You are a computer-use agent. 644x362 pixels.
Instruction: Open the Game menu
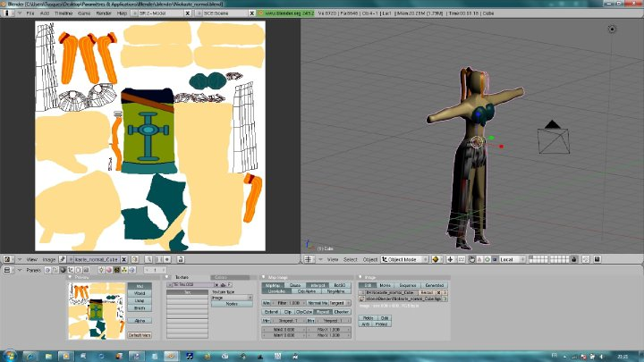[84, 13]
